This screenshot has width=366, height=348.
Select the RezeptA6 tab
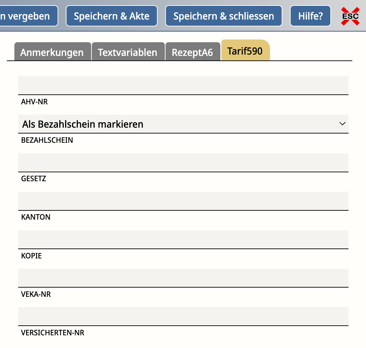192,52
